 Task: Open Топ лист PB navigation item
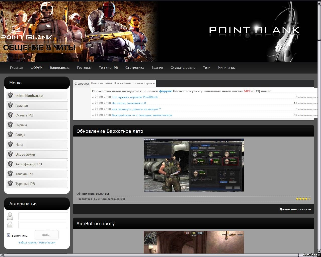coord(108,68)
